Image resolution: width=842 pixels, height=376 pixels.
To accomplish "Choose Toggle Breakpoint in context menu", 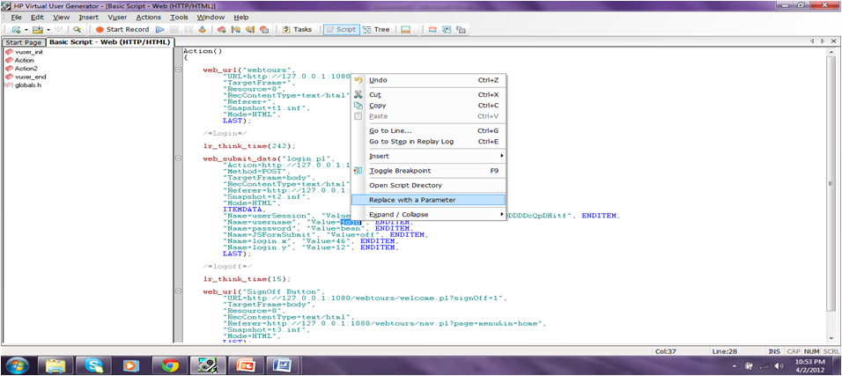I will point(428,170).
